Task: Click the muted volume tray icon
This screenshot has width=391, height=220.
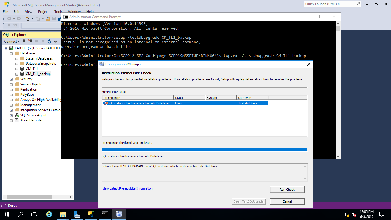Action: pyautogui.click(x=354, y=214)
